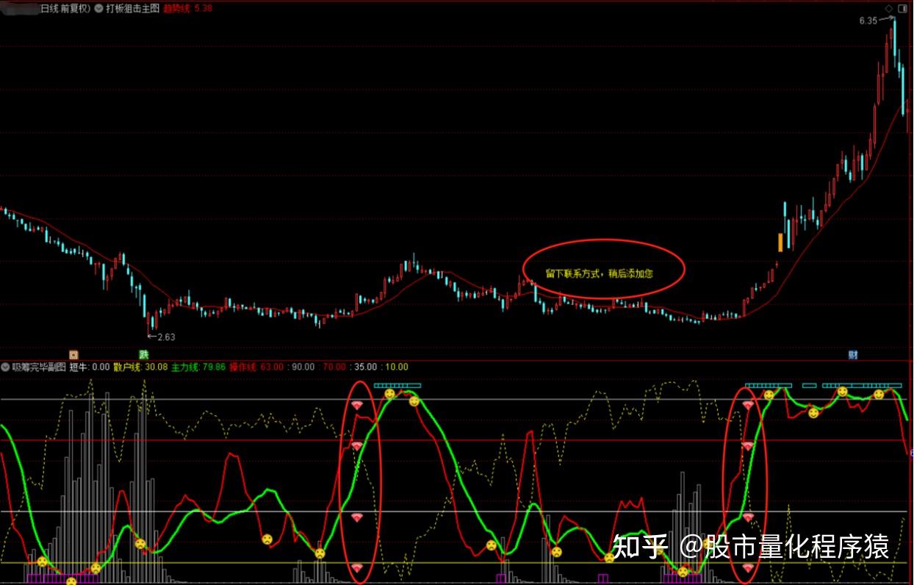The height and width of the screenshot is (585, 914).
Task: Click the 主力线: 79.86 value
Action: [x=198, y=367]
